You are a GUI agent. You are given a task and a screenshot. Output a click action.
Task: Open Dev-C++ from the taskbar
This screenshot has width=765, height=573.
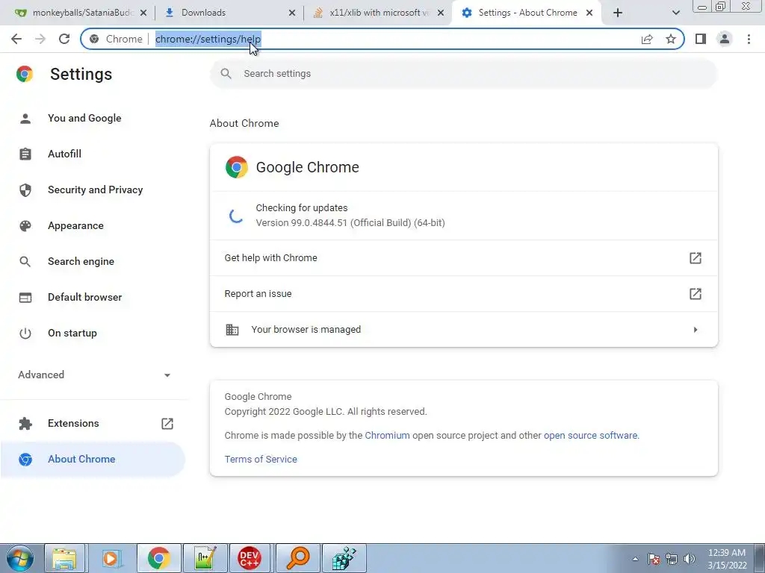tap(250, 558)
